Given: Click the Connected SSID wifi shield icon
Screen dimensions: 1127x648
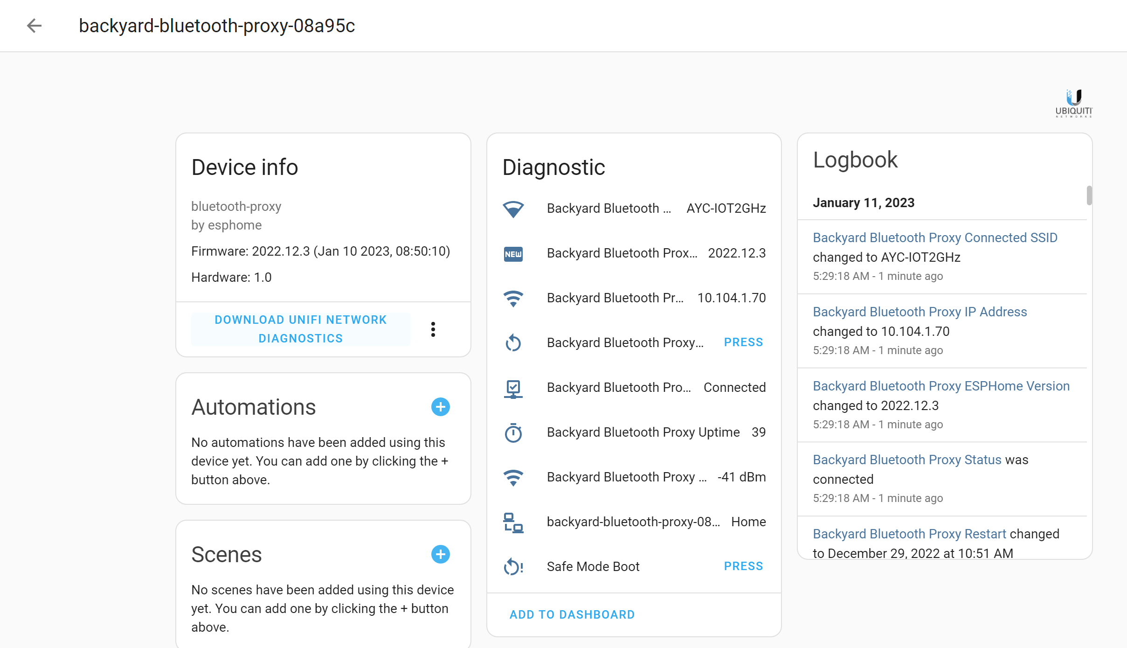Looking at the screenshot, I should 513,209.
